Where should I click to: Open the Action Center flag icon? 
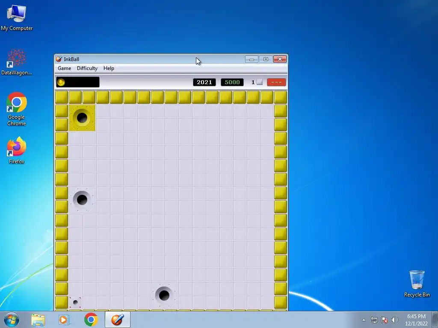point(385,320)
